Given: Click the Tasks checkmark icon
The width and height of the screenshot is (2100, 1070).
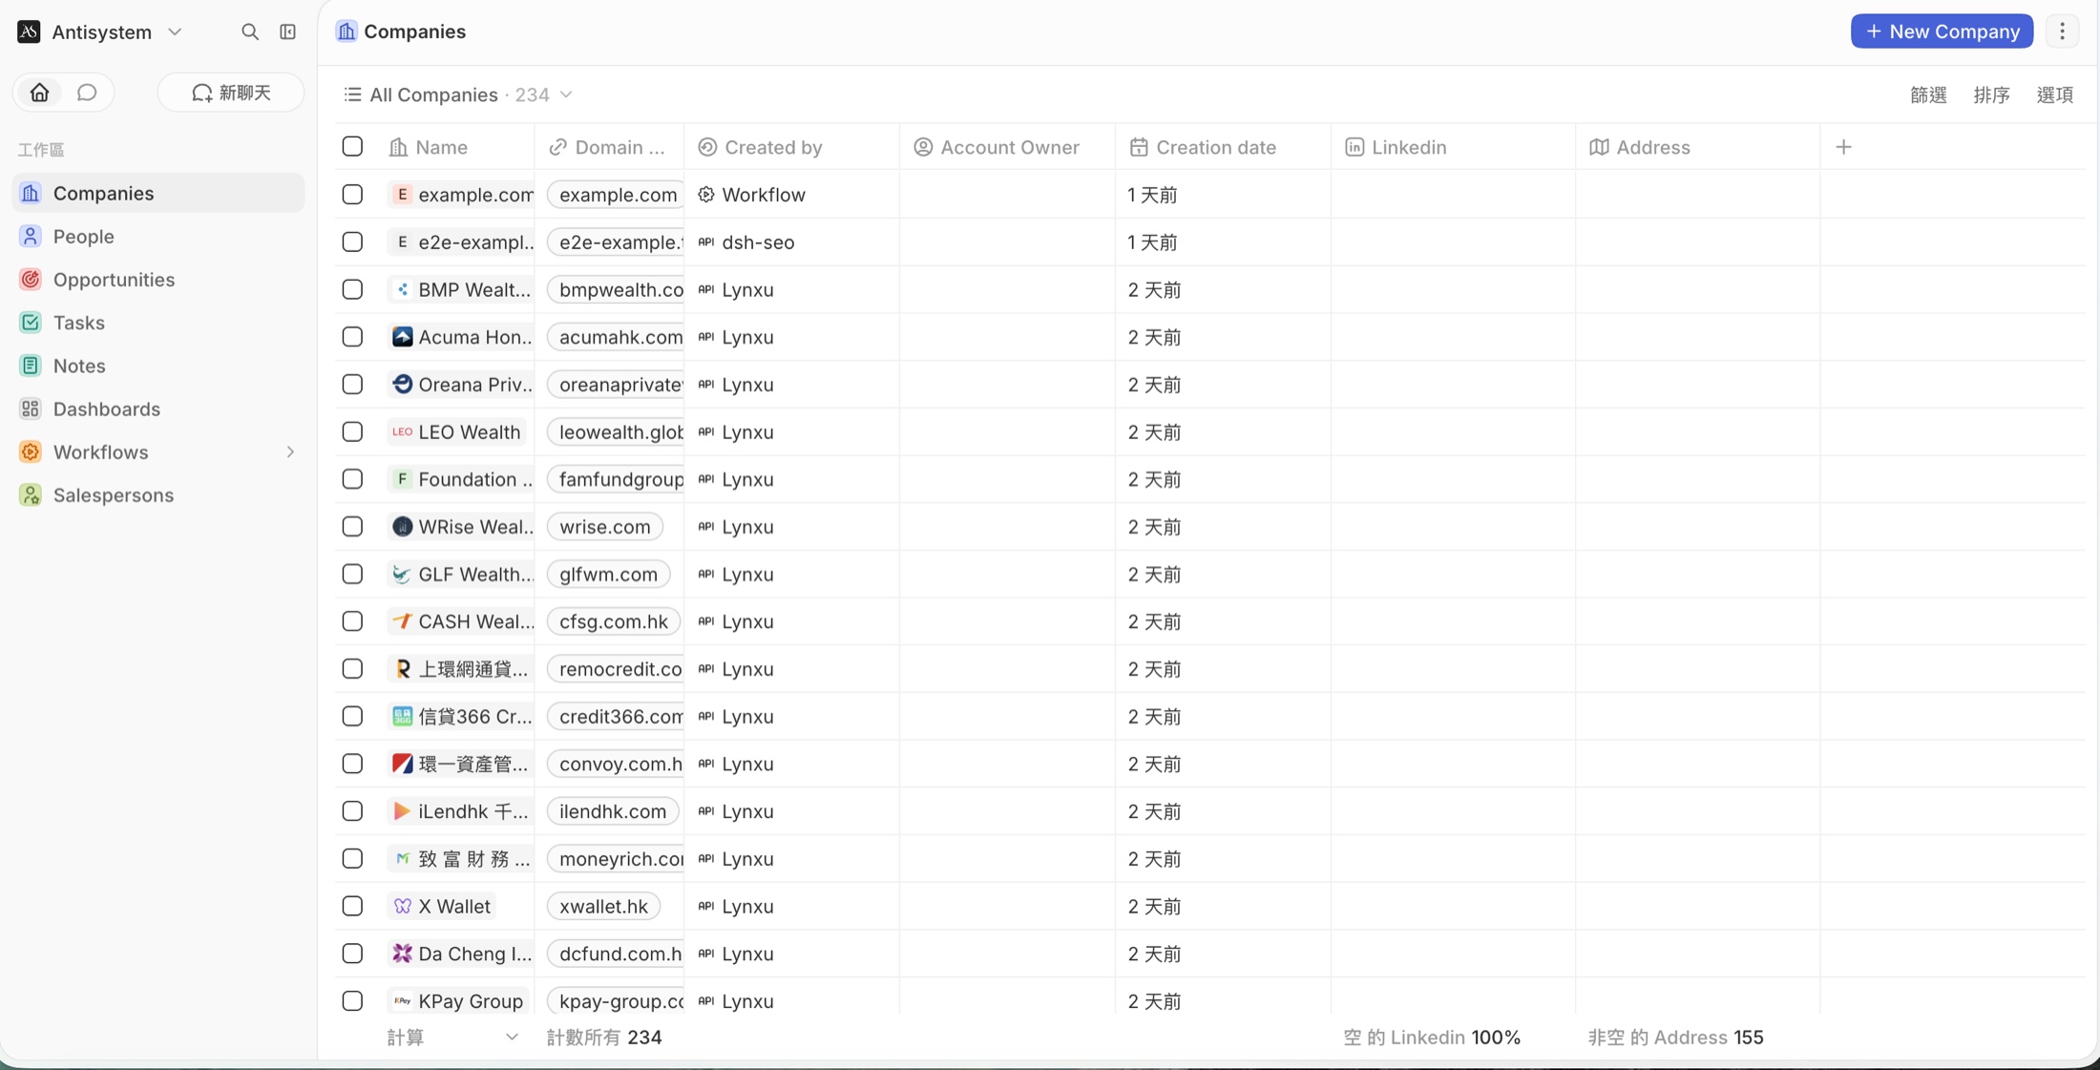Looking at the screenshot, I should coord(31,323).
